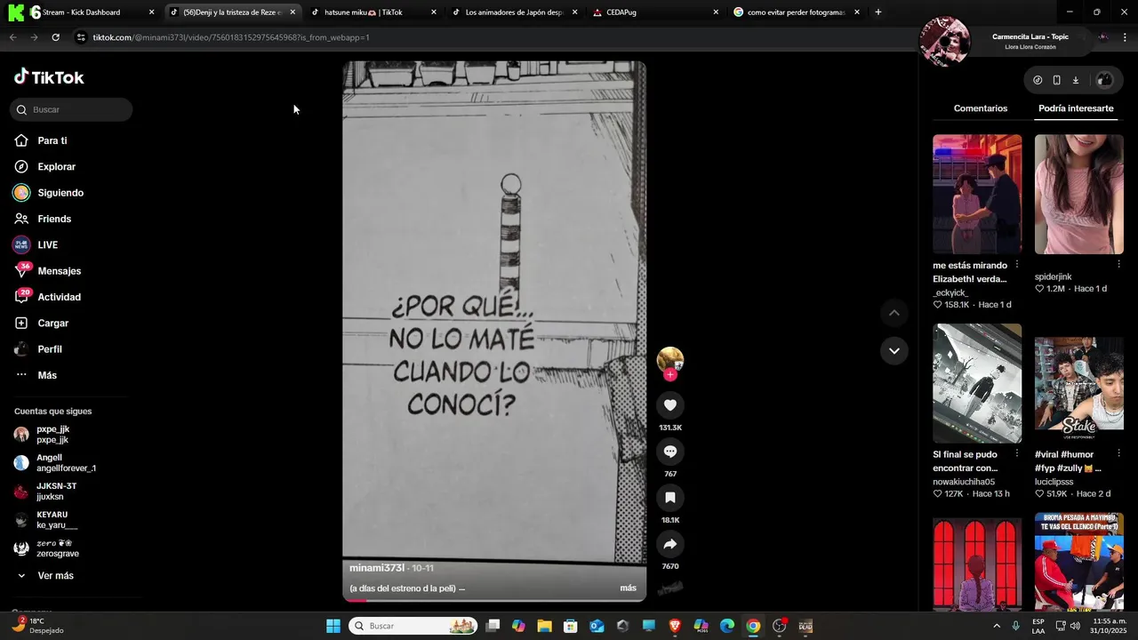Open Brave browser from the taskbar
This screenshot has width=1138, height=640.
(675, 626)
